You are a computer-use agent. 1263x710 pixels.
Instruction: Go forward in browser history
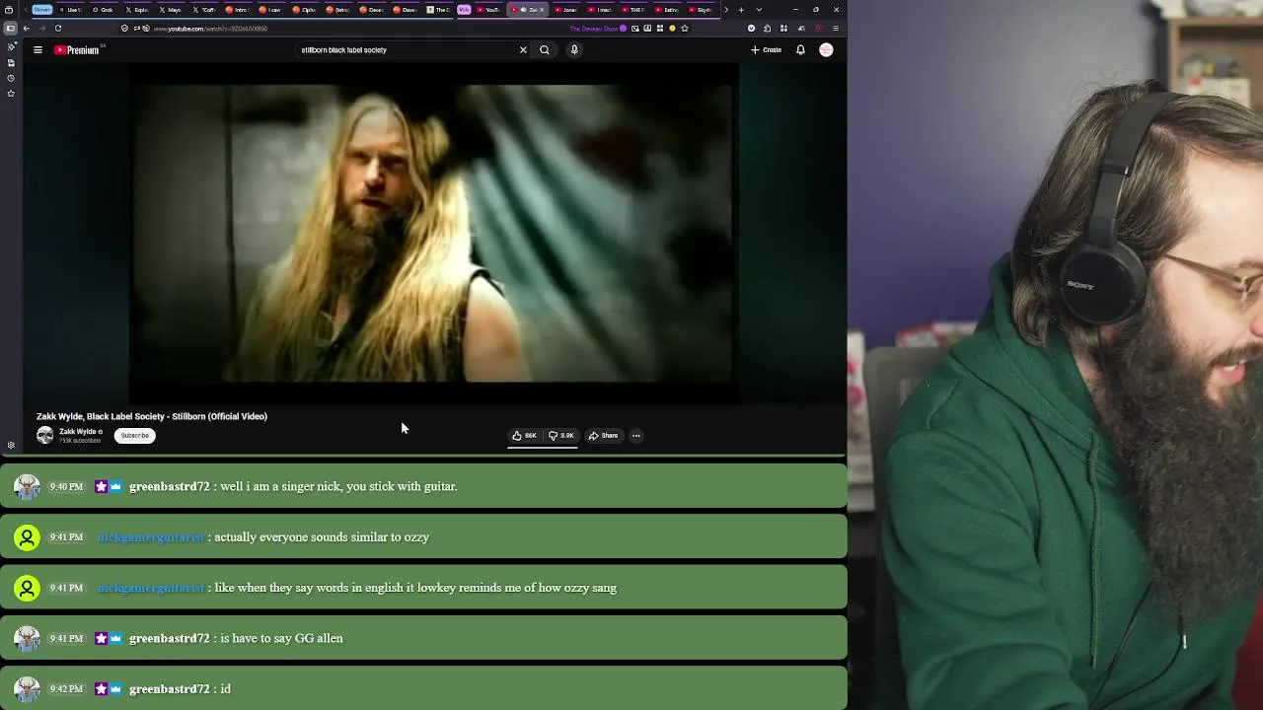(42, 29)
